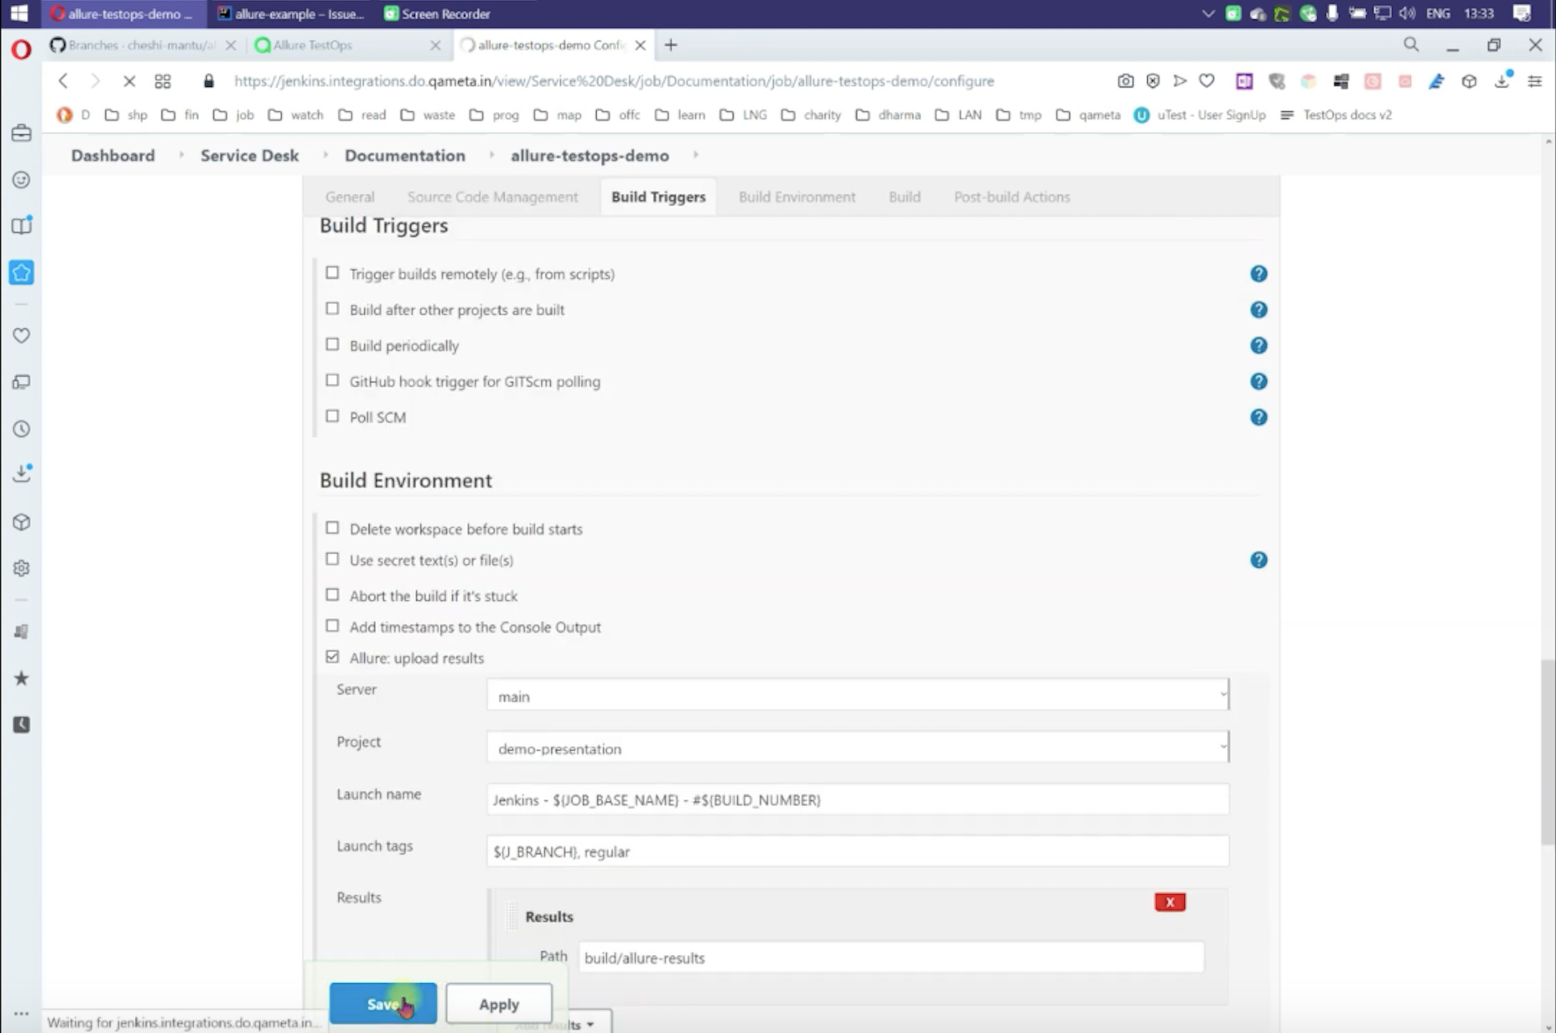Click the red X delete Results button
The image size is (1556, 1033).
tap(1169, 902)
